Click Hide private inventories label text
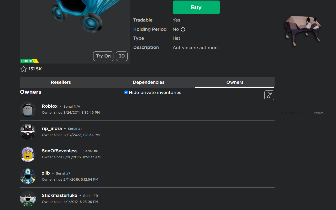Image resolution: width=336 pixels, height=210 pixels. 155,92
